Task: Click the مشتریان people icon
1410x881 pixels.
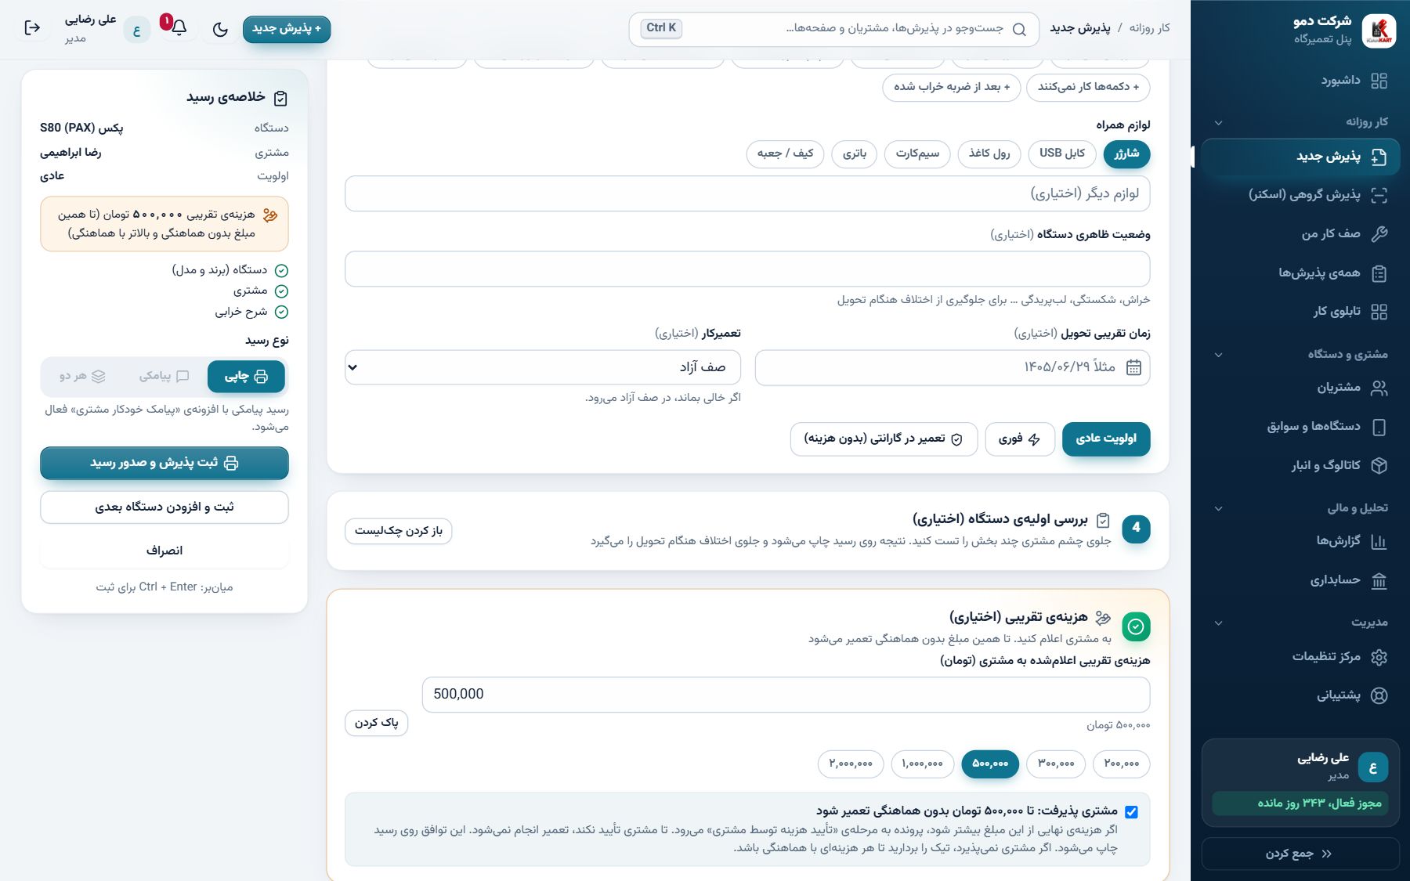Action: (x=1379, y=388)
